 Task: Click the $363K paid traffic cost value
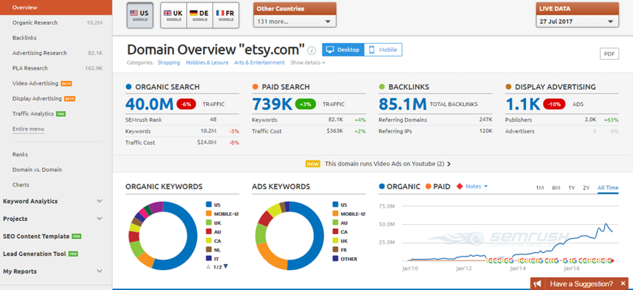pyautogui.click(x=335, y=131)
